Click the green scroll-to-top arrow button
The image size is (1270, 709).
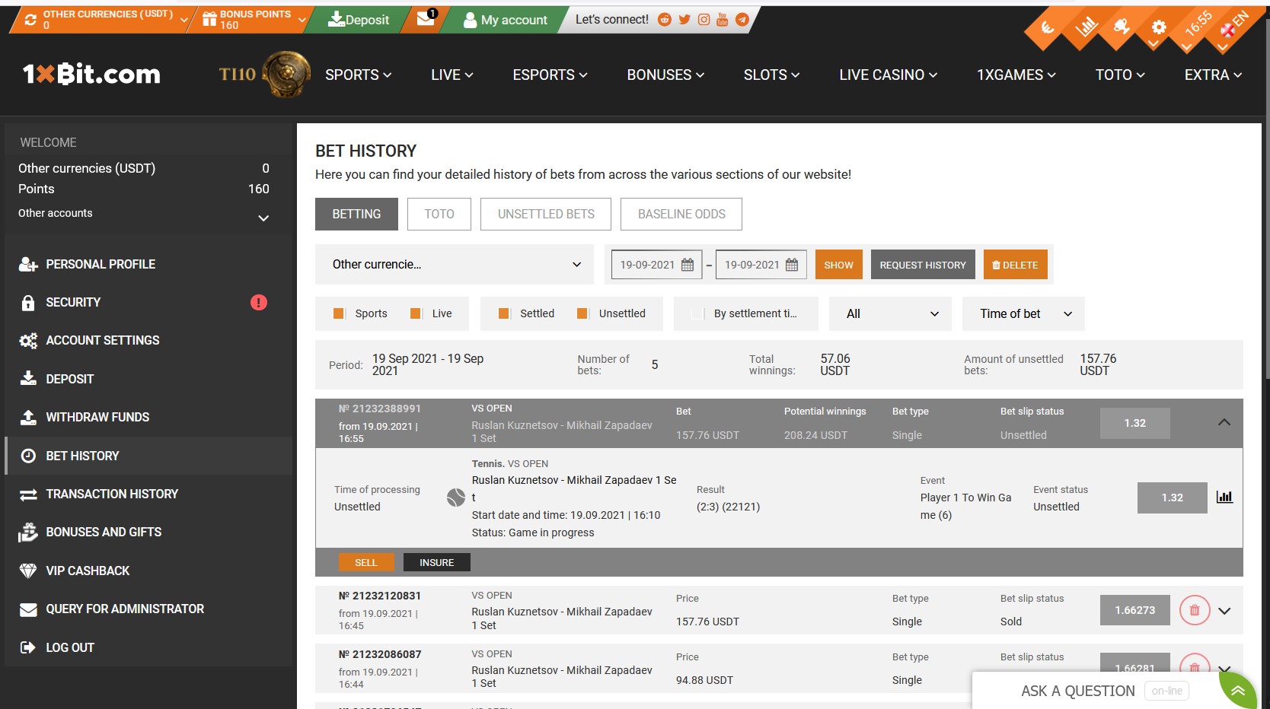tap(1238, 690)
